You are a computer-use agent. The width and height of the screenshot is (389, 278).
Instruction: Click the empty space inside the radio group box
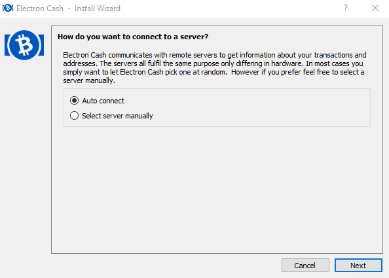[x=261, y=108]
